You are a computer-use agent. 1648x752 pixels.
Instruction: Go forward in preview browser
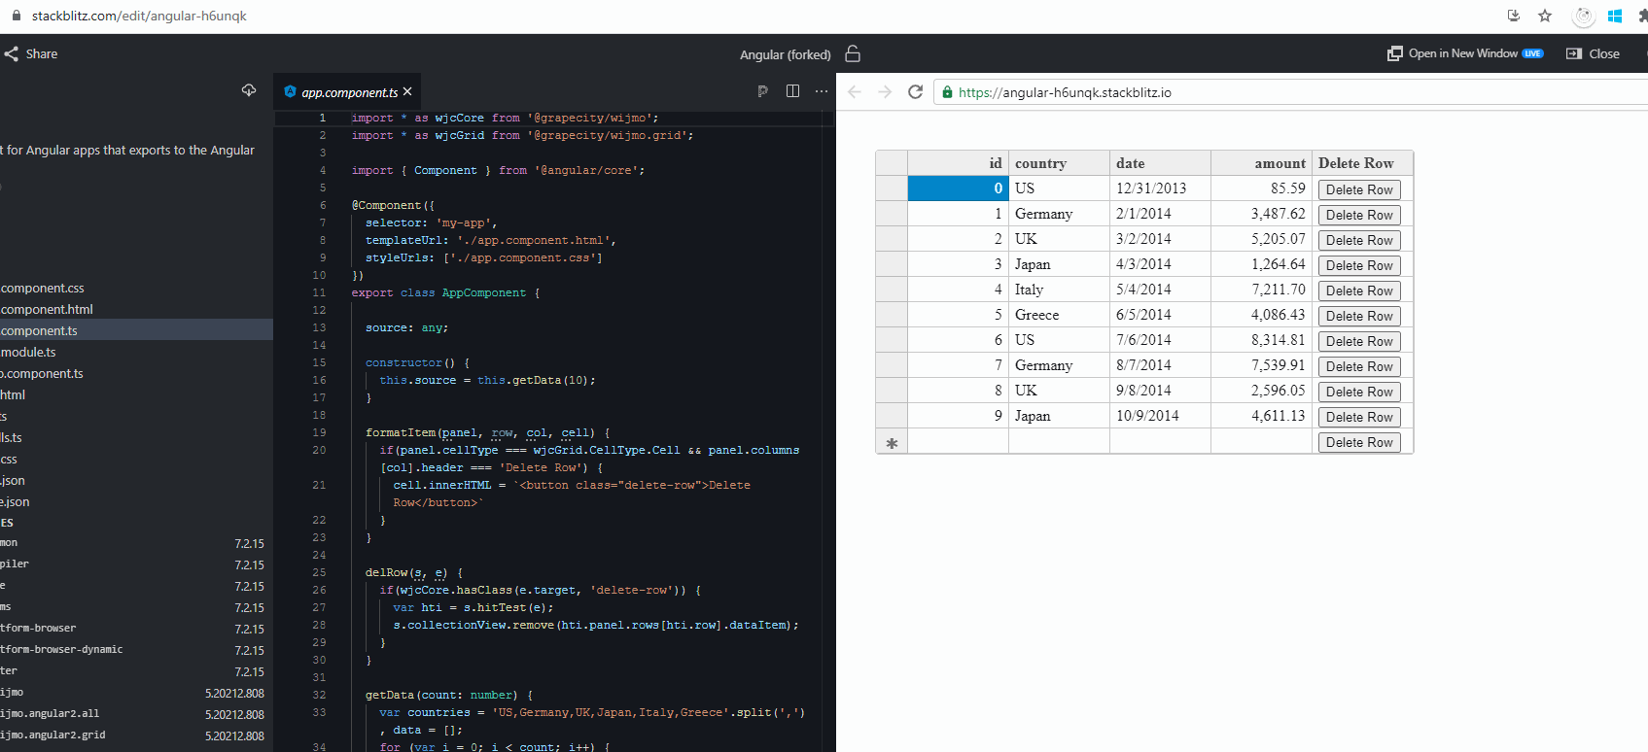885,92
